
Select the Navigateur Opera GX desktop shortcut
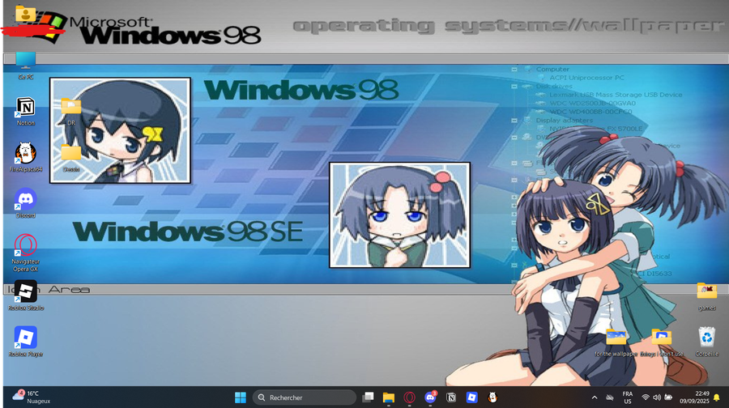coord(26,253)
